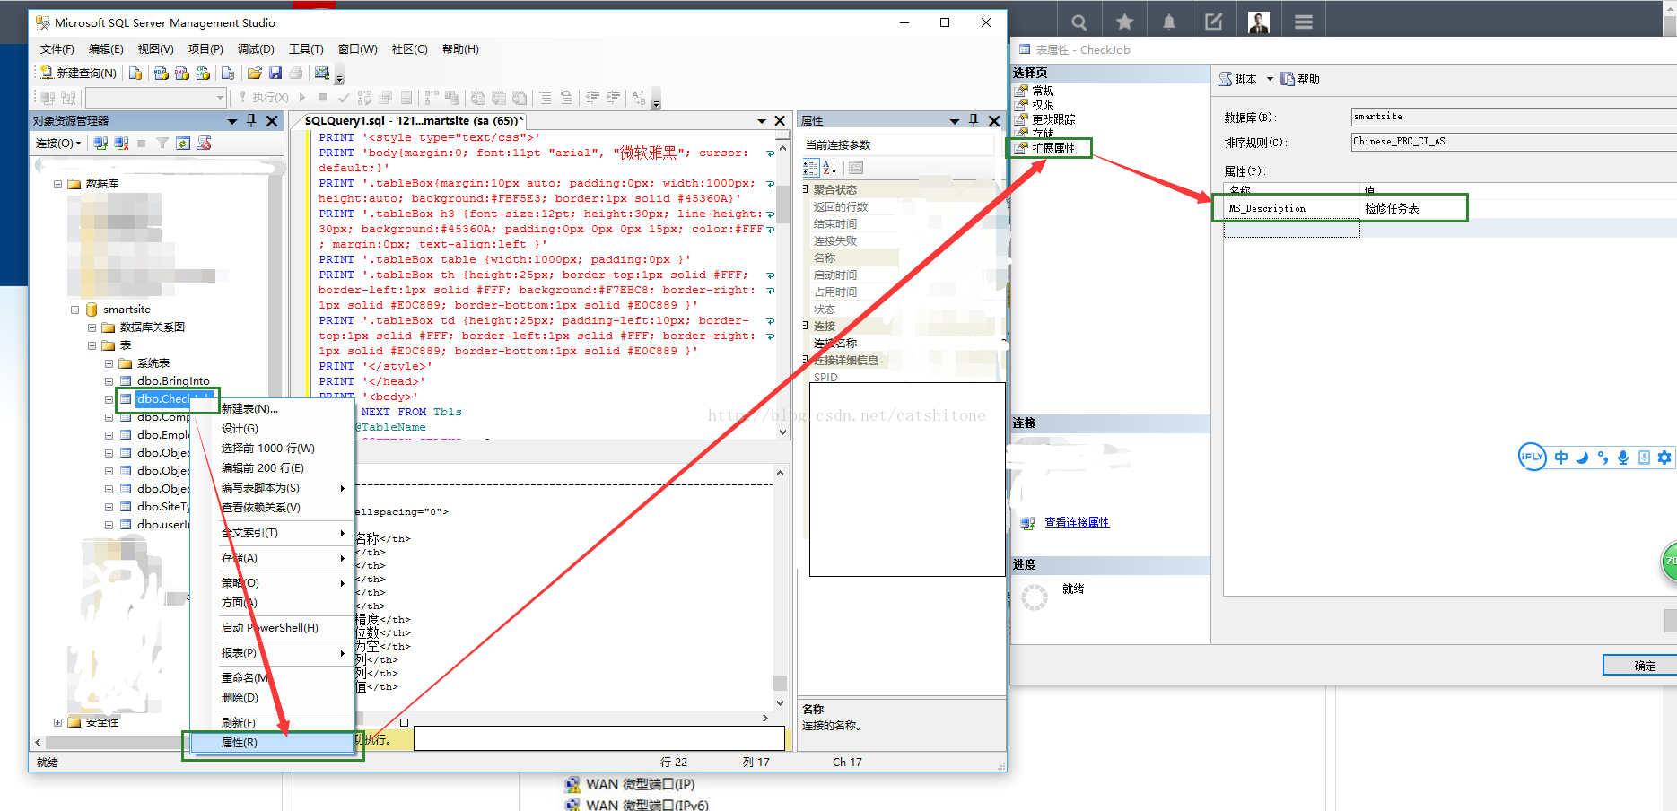Open the 帮助(H) menu
The width and height of the screenshot is (1677, 811).
460,49
